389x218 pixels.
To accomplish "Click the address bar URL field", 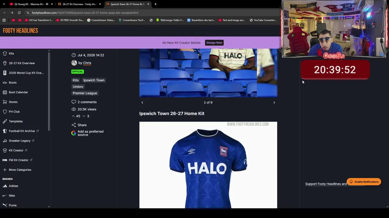I will point(152,13).
